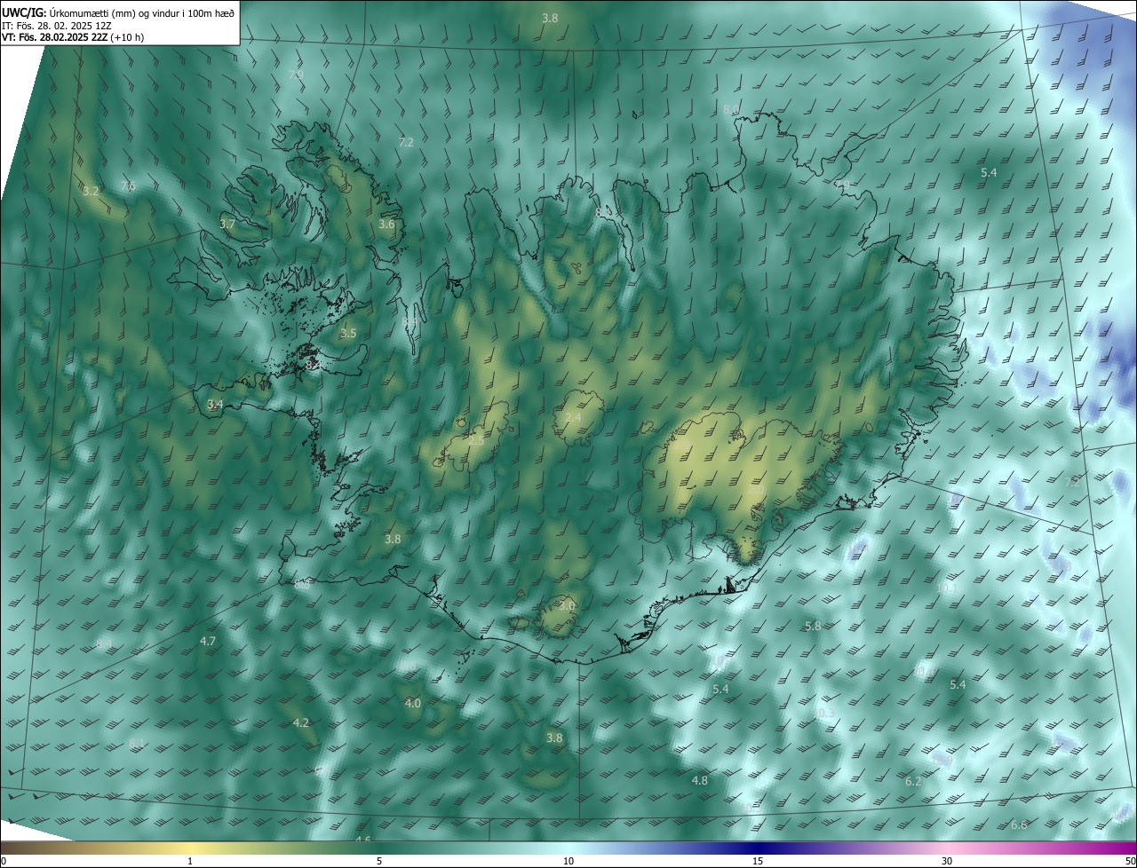The image size is (1137, 868).
Task: Click the 2.4 value over the central glacier
Action: [x=573, y=418]
